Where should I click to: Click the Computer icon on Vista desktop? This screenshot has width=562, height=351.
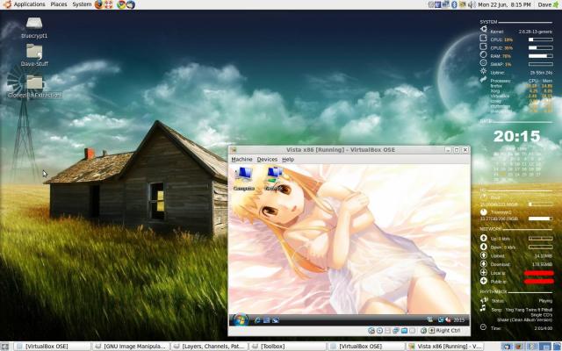[244, 179]
